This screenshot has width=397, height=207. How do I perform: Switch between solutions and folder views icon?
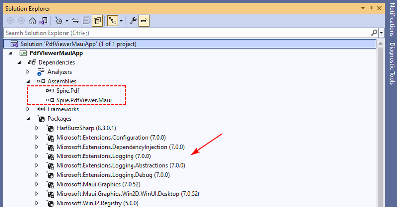(43, 21)
